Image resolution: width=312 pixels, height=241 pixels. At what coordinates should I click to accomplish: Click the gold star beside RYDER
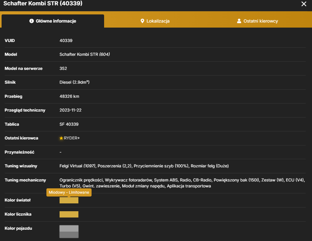pos(61,138)
